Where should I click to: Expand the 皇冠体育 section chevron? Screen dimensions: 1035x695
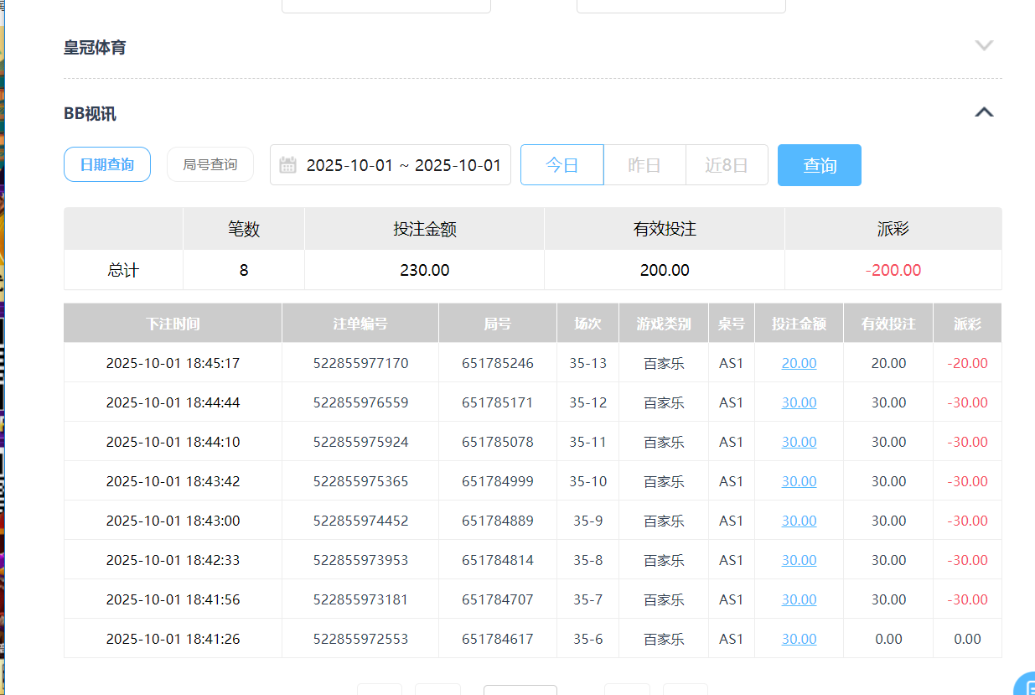[984, 45]
